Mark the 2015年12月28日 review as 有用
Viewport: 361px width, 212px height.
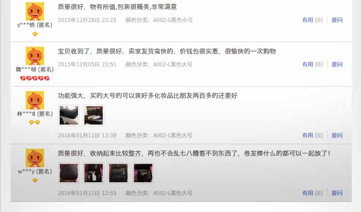click(x=312, y=20)
